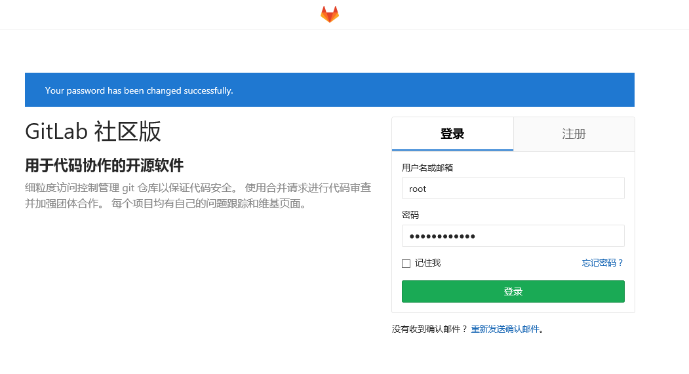The image size is (689, 374).
Task: Switch to the 登录 tab
Action: coord(452,134)
